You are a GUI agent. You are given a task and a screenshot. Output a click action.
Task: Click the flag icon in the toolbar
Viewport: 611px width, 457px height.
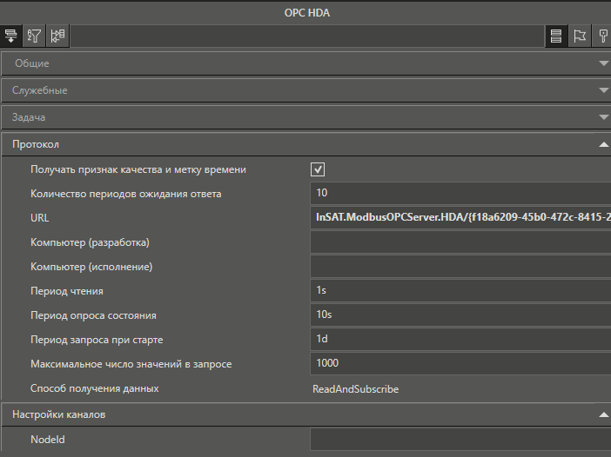(x=580, y=36)
